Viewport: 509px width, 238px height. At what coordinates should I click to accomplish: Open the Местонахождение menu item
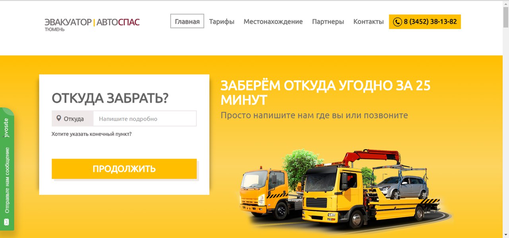273,21
